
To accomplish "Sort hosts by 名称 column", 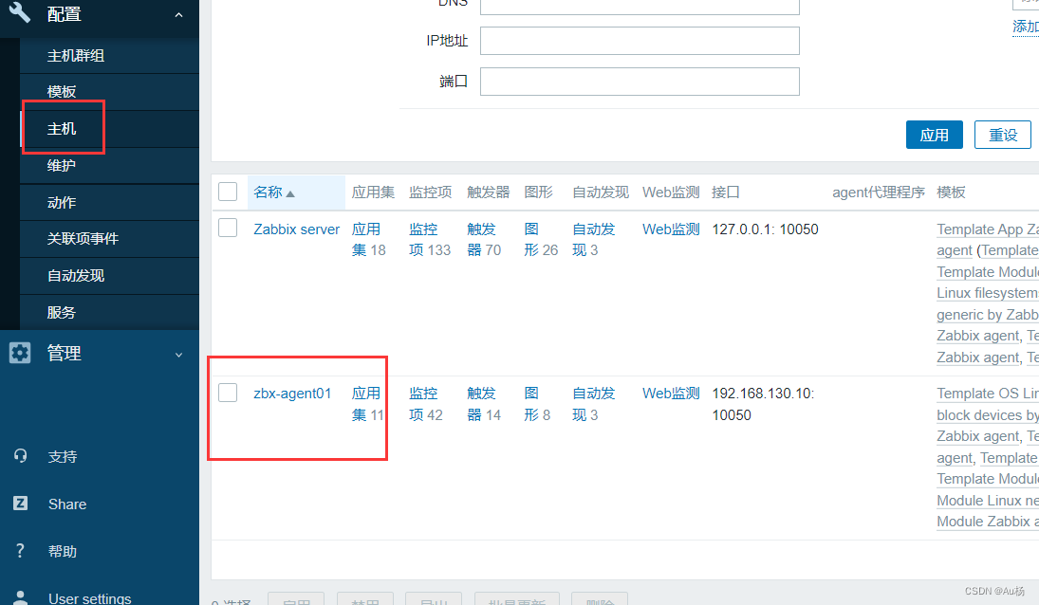I will [x=268, y=192].
